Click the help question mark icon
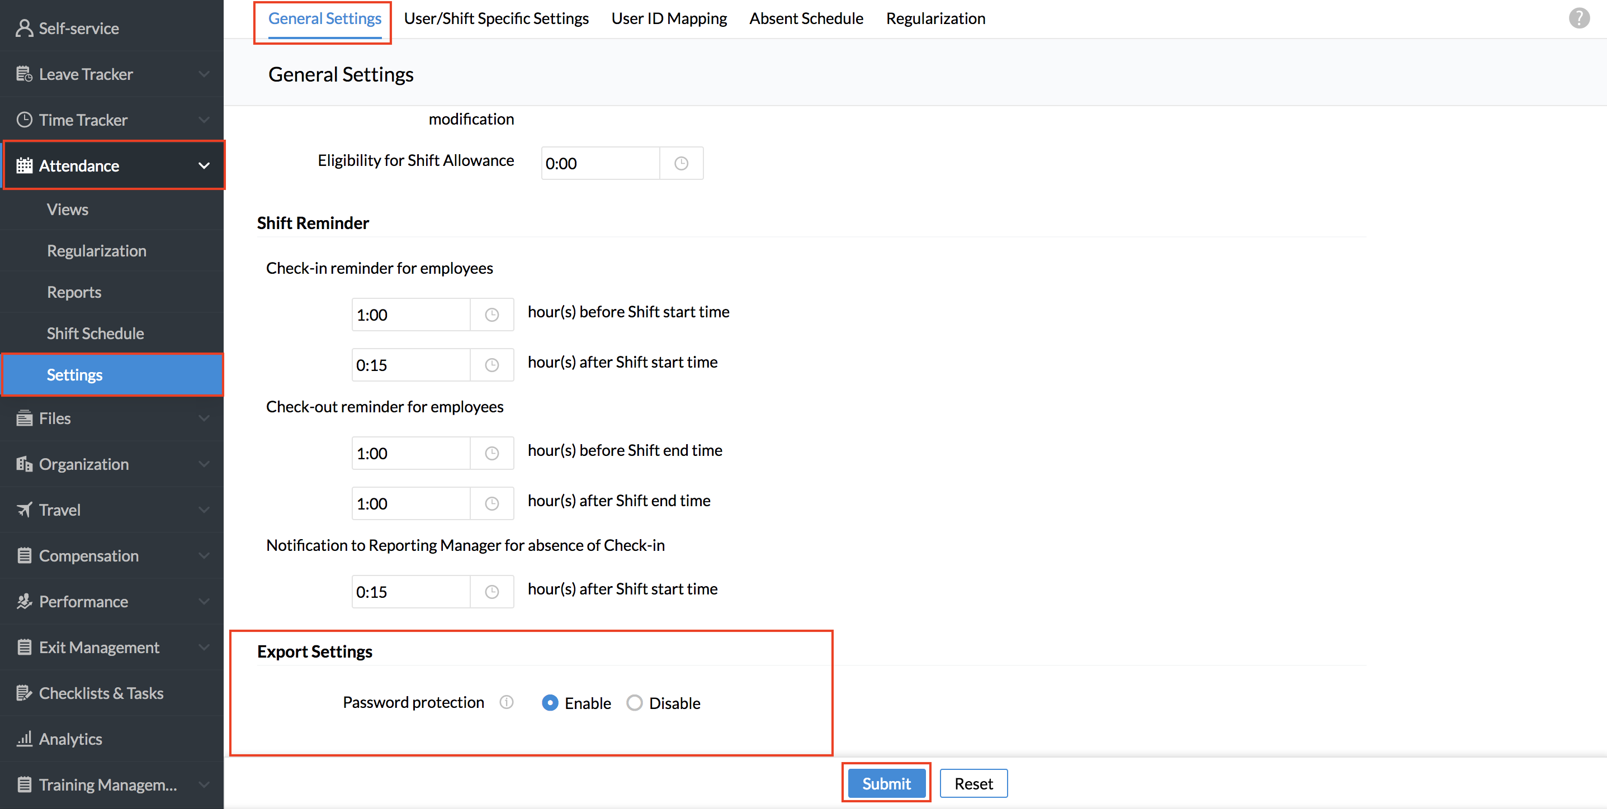Image resolution: width=1607 pixels, height=809 pixels. point(1578,18)
